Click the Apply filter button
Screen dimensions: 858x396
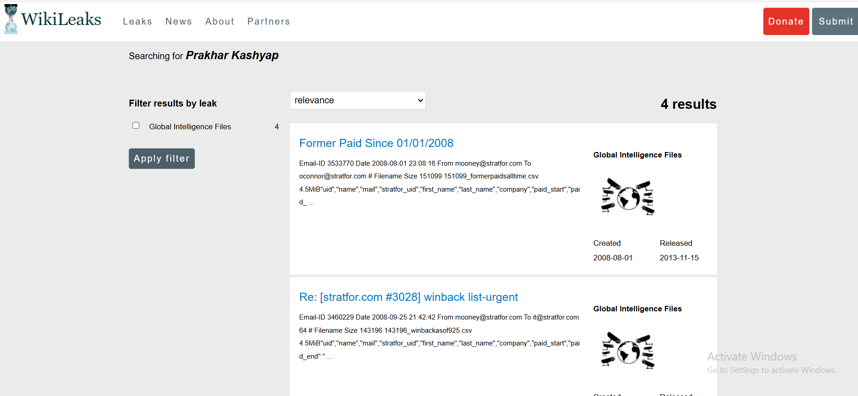click(162, 158)
